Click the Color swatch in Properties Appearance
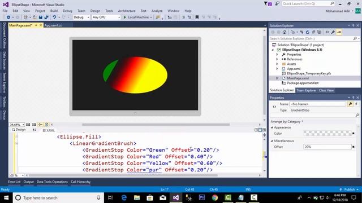 click(x=327, y=133)
